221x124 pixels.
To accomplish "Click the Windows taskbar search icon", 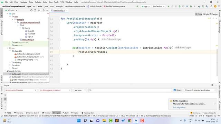I will (85, 121).
